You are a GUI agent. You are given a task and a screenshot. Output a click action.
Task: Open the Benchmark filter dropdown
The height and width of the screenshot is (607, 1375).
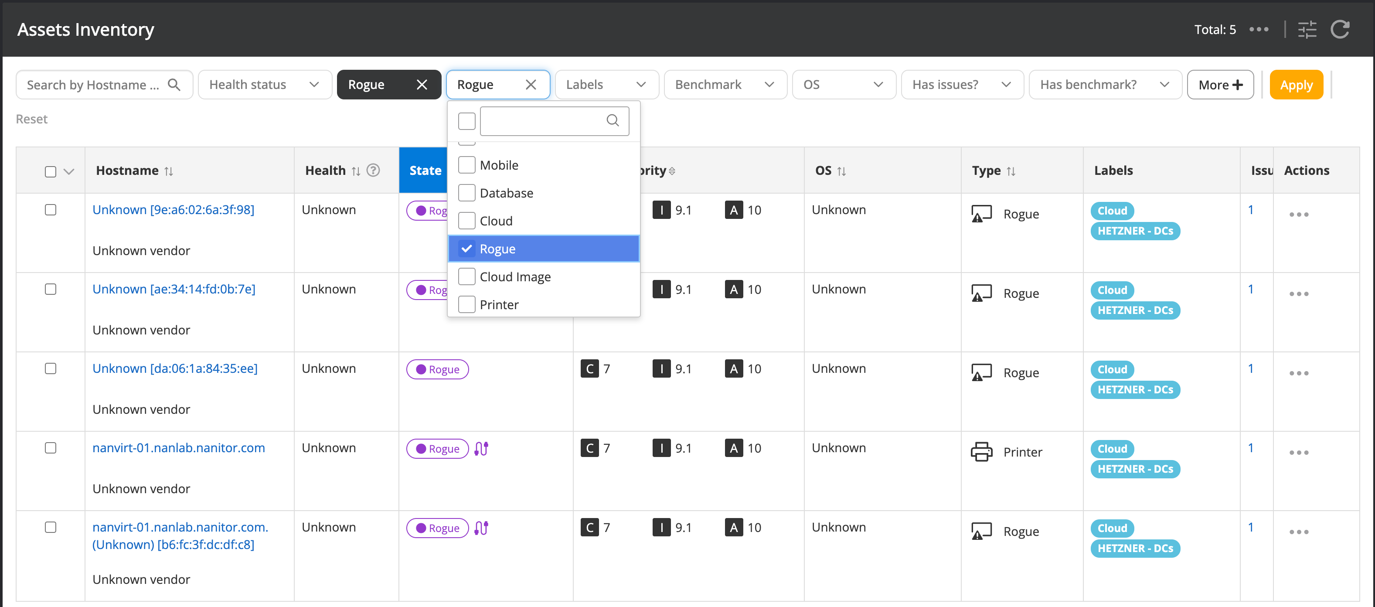tap(724, 84)
